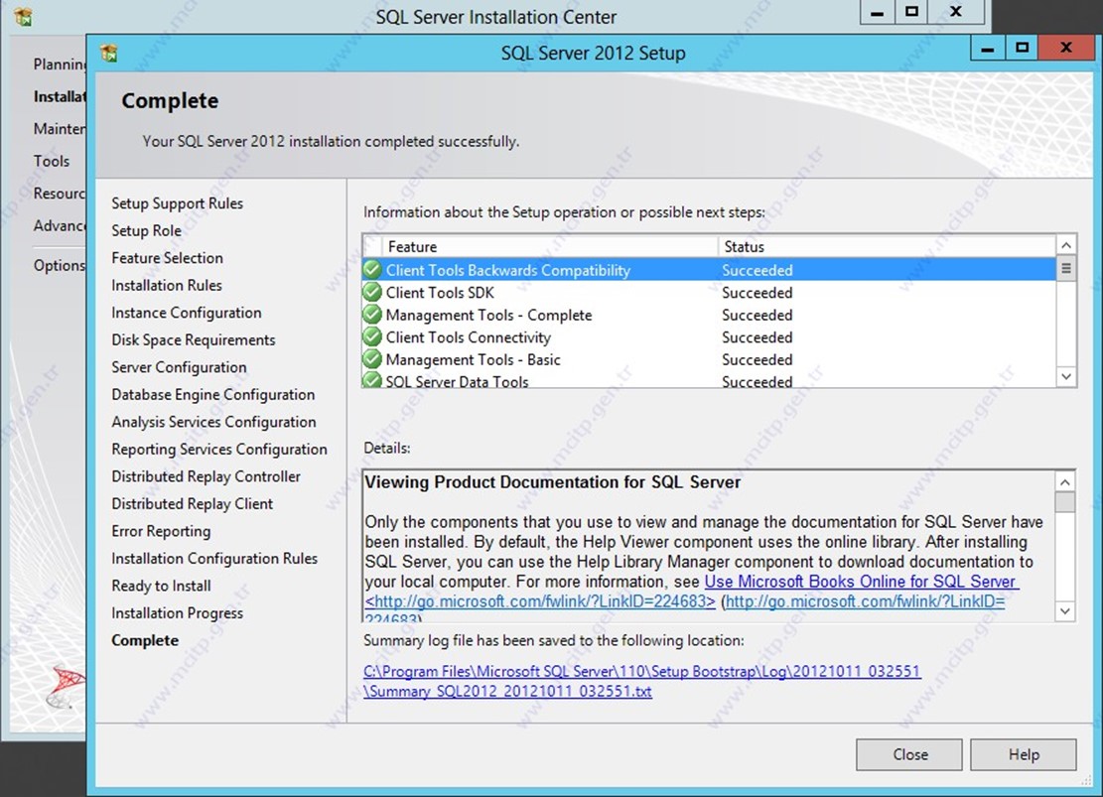
Task: Click Reporting Services Configuration step
Action: click(218, 449)
